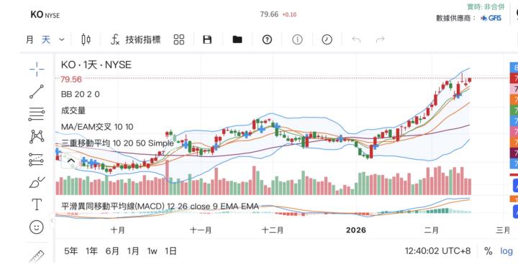Select the MACD 12 26 close 9 label
This screenshot has width=518, height=276.
click(160, 206)
